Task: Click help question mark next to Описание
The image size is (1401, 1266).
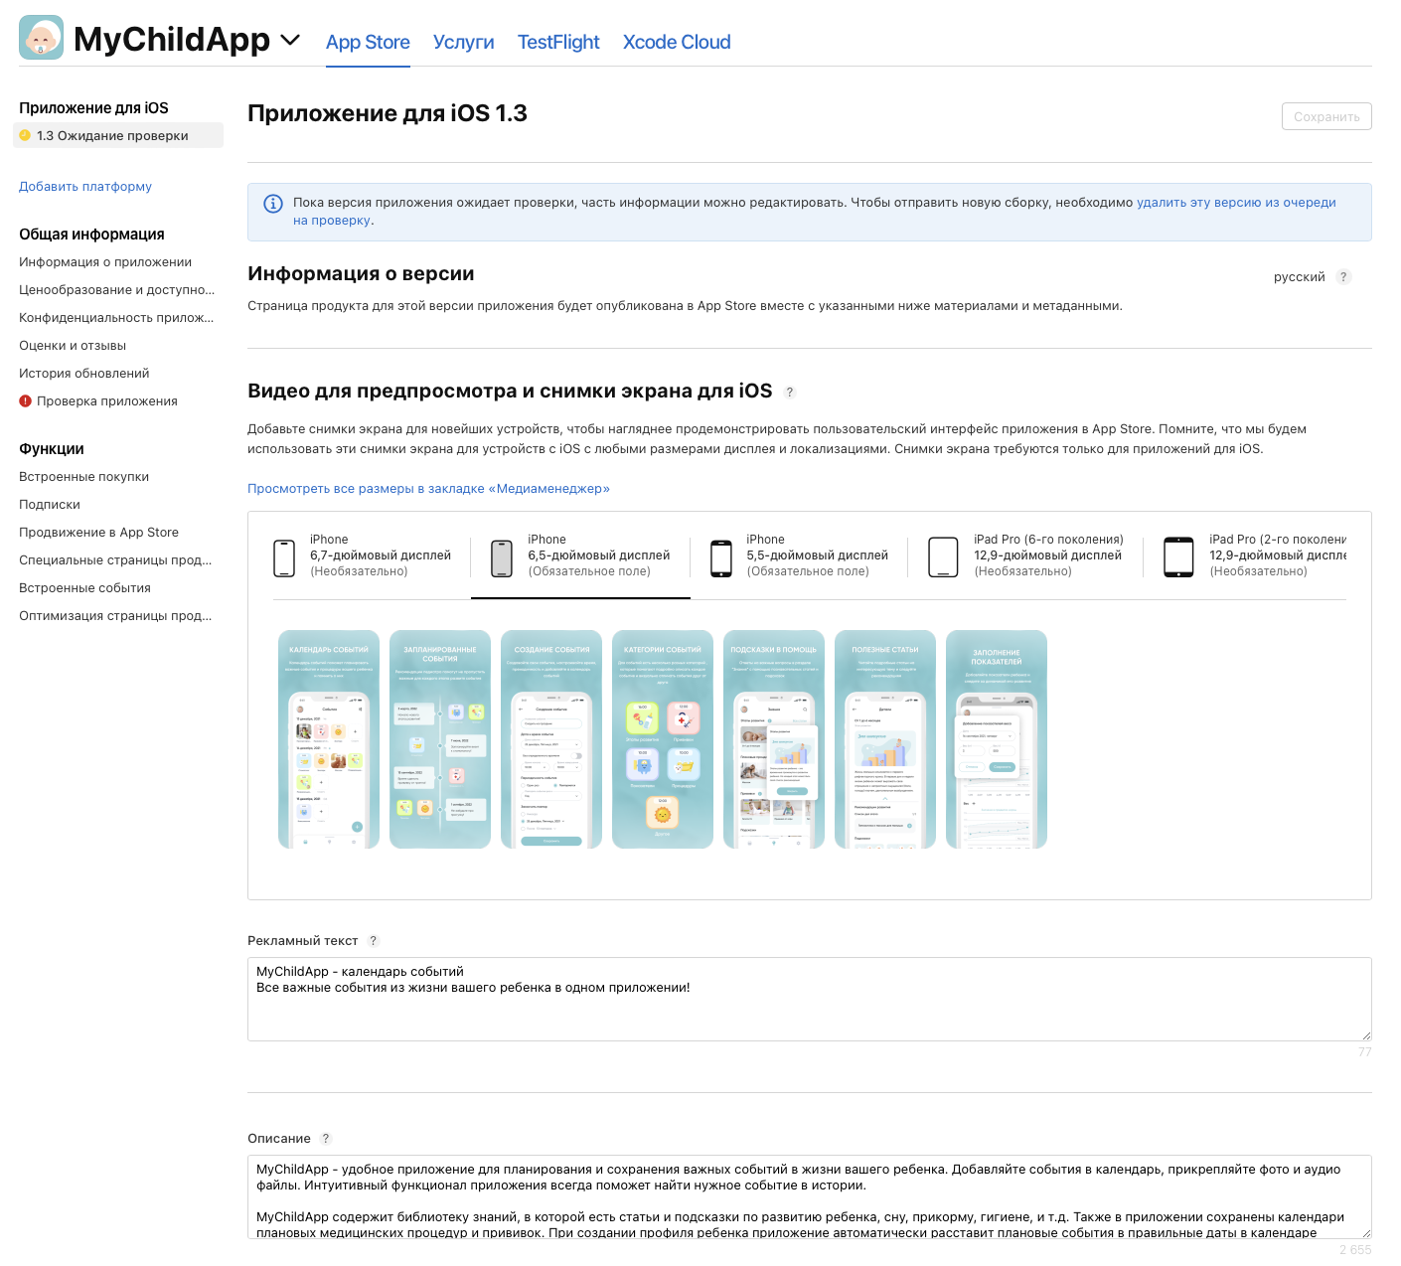Action: (x=326, y=1139)
